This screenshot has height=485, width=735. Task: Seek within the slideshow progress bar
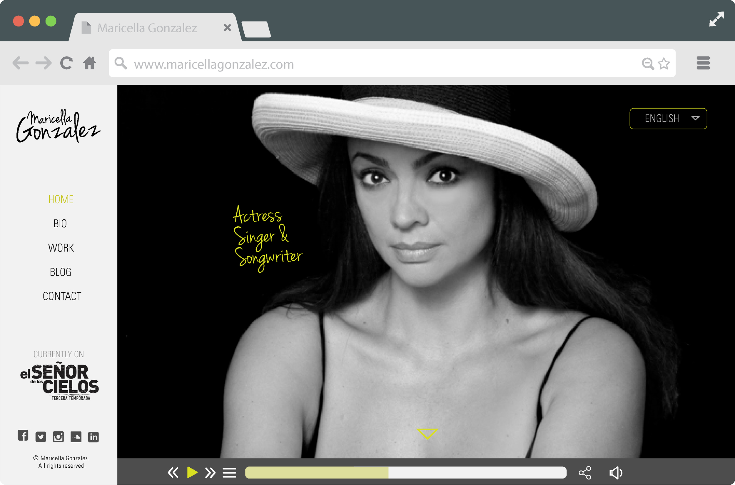[405, 472]
